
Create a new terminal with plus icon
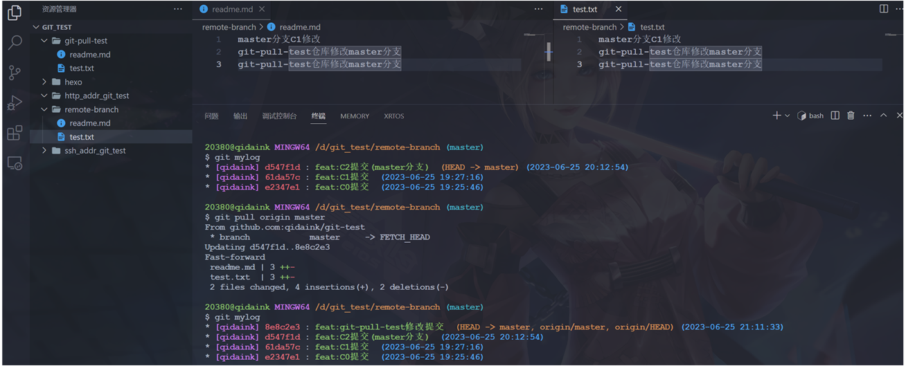(x=776, y=116)
